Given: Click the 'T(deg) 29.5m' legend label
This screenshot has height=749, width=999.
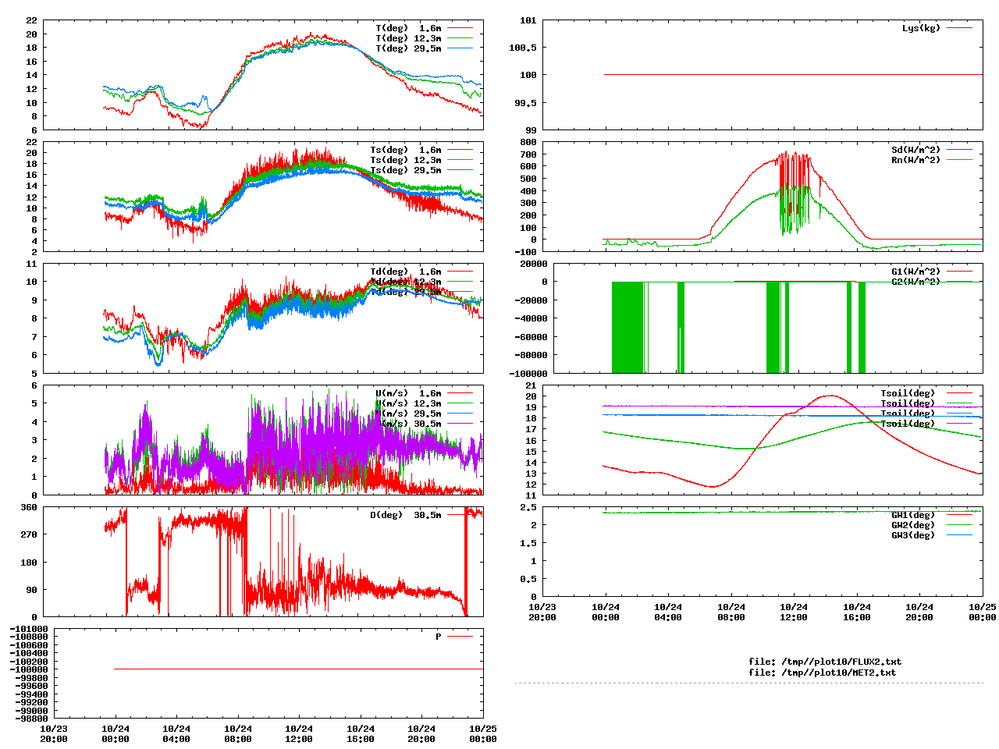Looking at the screenshot, I should coord(408,48).
